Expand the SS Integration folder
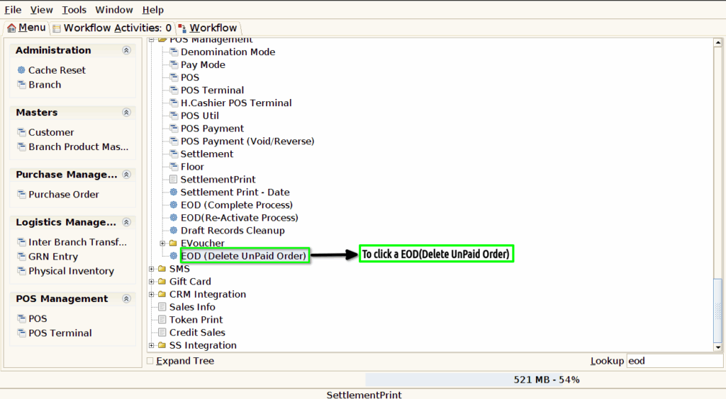726x399 pixels. (152, 345)
